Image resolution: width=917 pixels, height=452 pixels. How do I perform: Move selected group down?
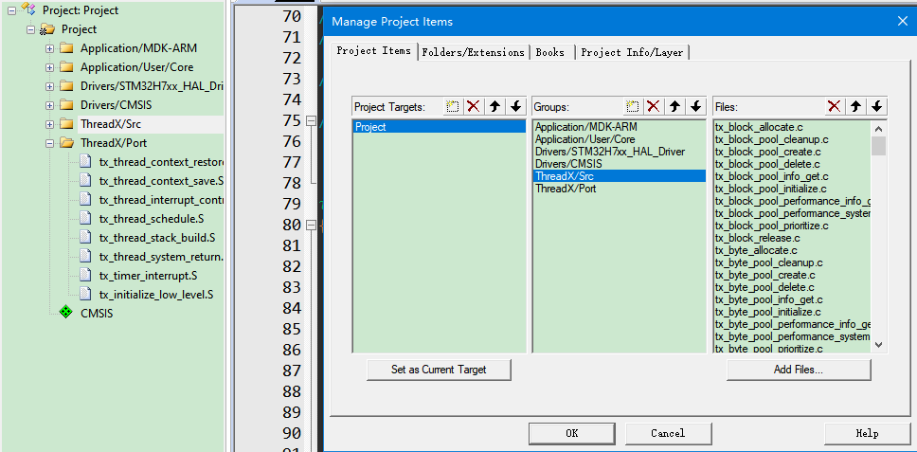695,106
